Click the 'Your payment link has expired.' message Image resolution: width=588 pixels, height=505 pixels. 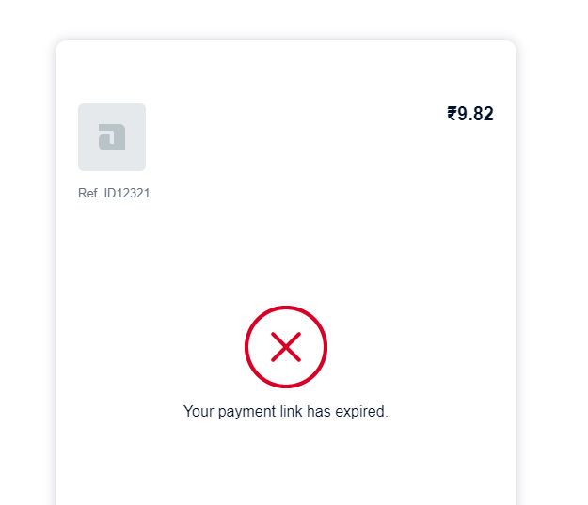tap(286, 412)
